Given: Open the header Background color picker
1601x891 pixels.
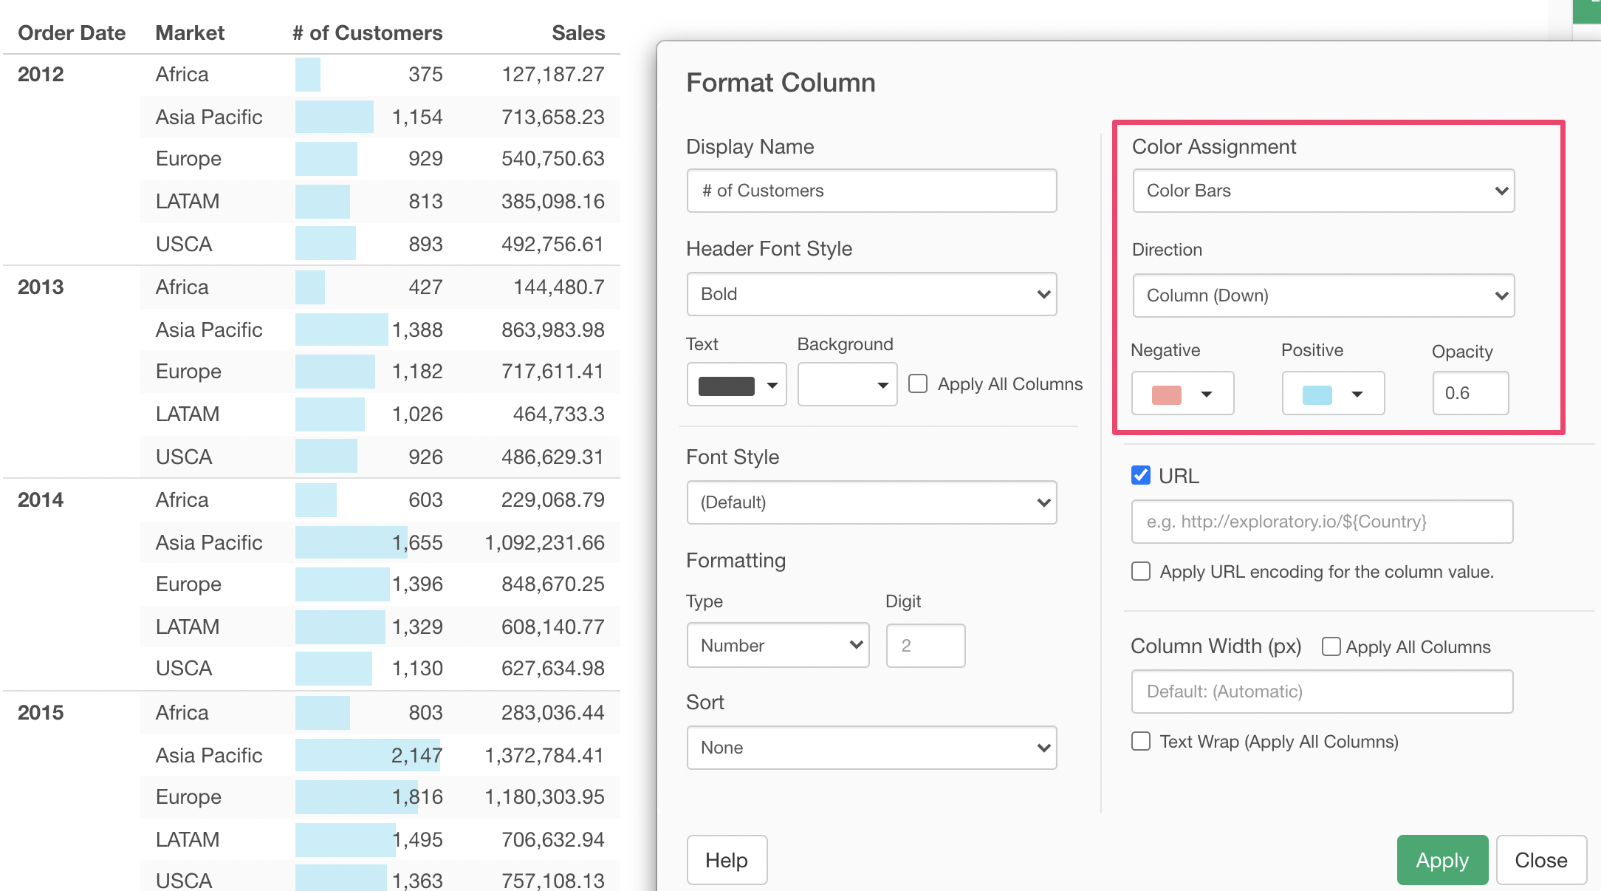Looking at the screenshot, I should (x=847, y=385).
